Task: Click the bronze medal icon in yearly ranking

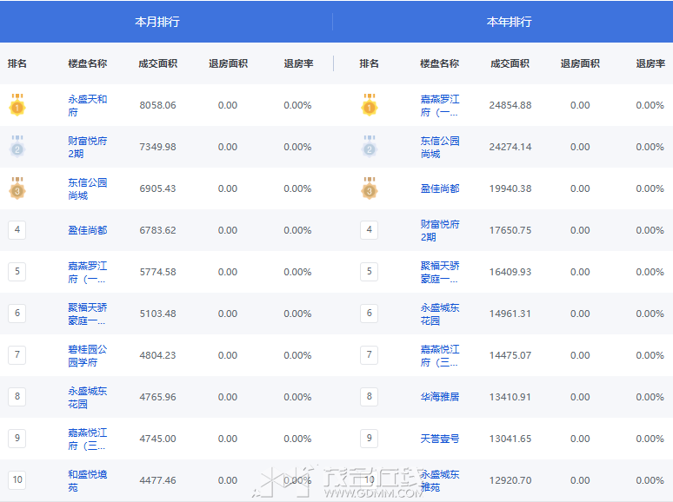Action: coord(370,188)
